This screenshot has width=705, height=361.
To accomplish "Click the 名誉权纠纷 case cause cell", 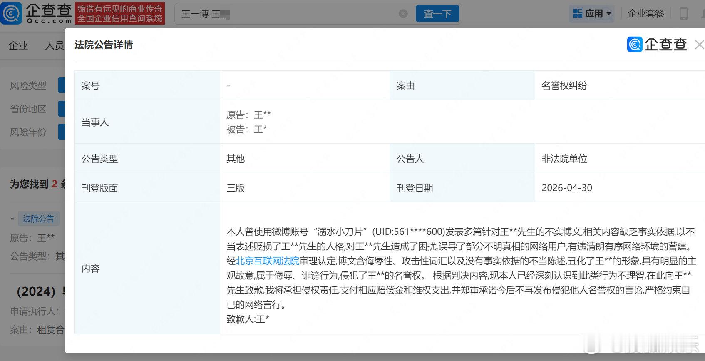I will (620, 85).
